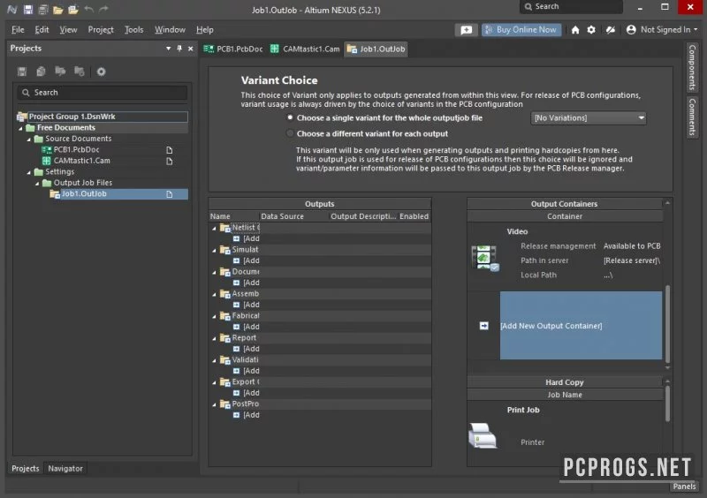Switch to the PCB1.PcbDoc tab

coord(233,49)
